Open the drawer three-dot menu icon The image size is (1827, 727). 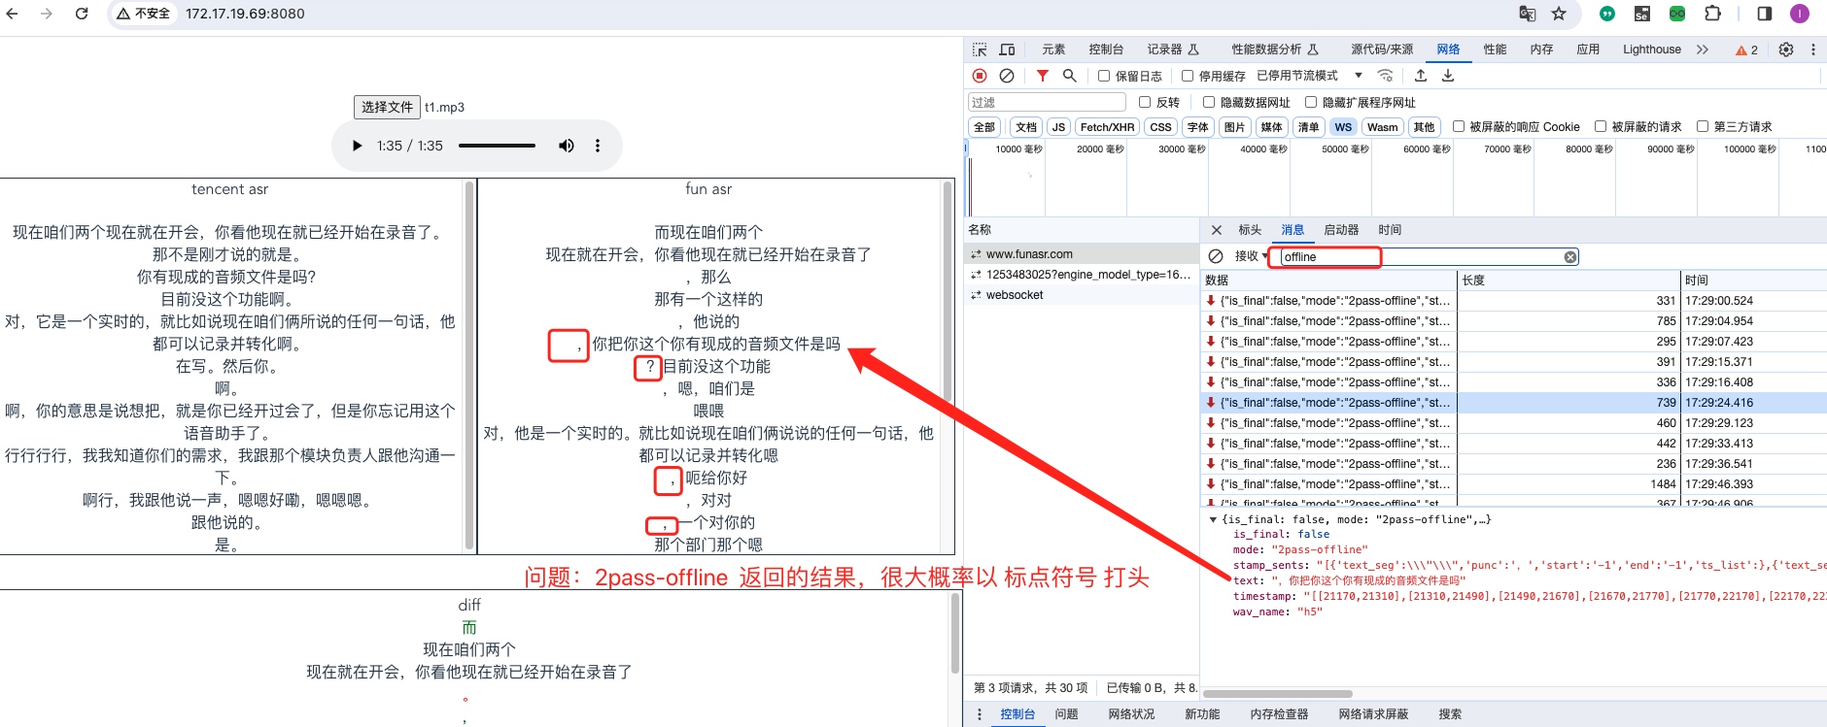980,714
